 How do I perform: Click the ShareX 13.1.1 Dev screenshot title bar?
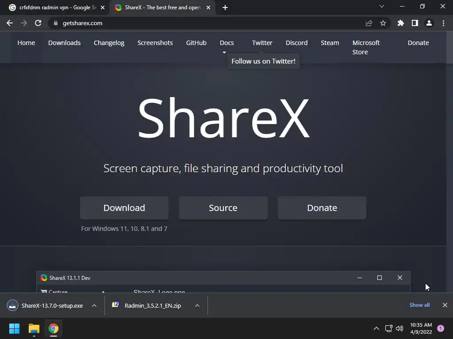click(x=223, y=278)
